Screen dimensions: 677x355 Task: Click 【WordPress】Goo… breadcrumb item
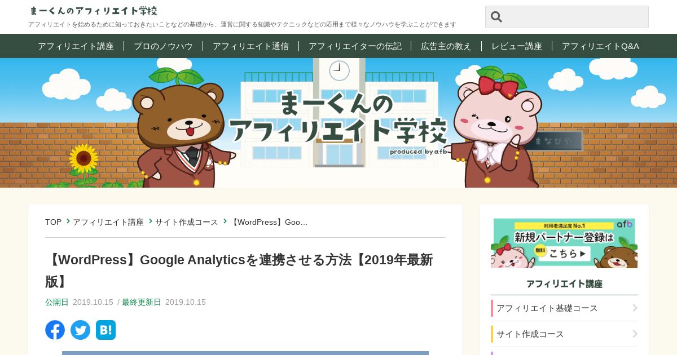(269, 222)
